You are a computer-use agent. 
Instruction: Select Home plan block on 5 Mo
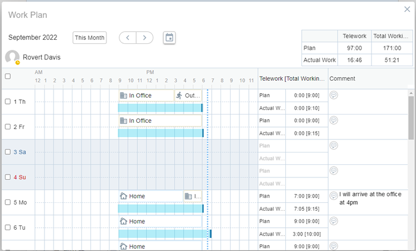click(151, 196)
